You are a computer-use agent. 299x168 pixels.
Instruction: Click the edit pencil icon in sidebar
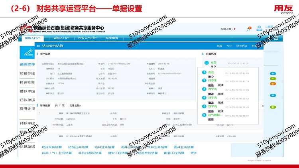click(x=28, y=52)
